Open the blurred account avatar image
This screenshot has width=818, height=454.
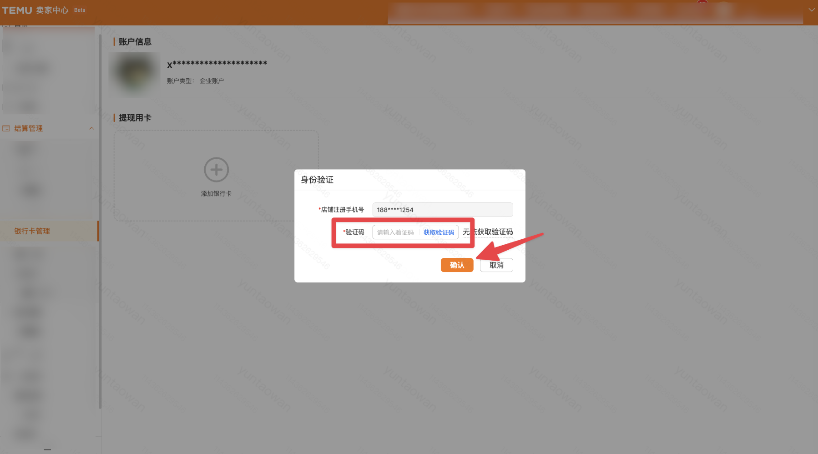(134, 74)
